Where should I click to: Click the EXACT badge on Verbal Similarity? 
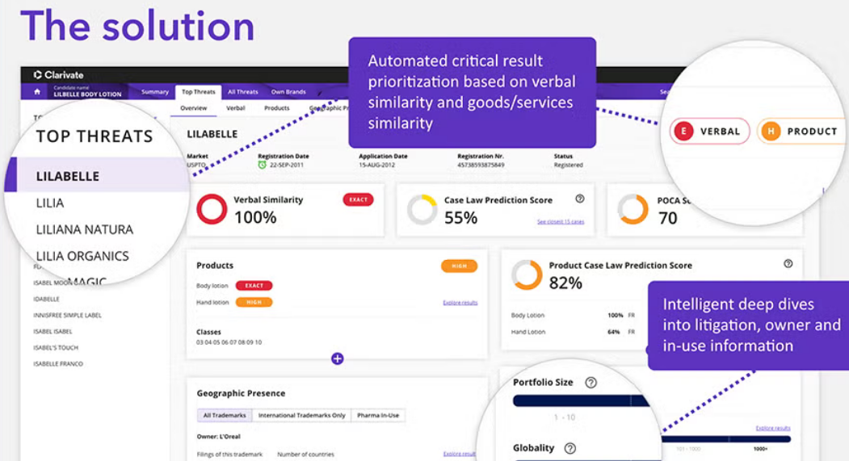coord(358,199)
